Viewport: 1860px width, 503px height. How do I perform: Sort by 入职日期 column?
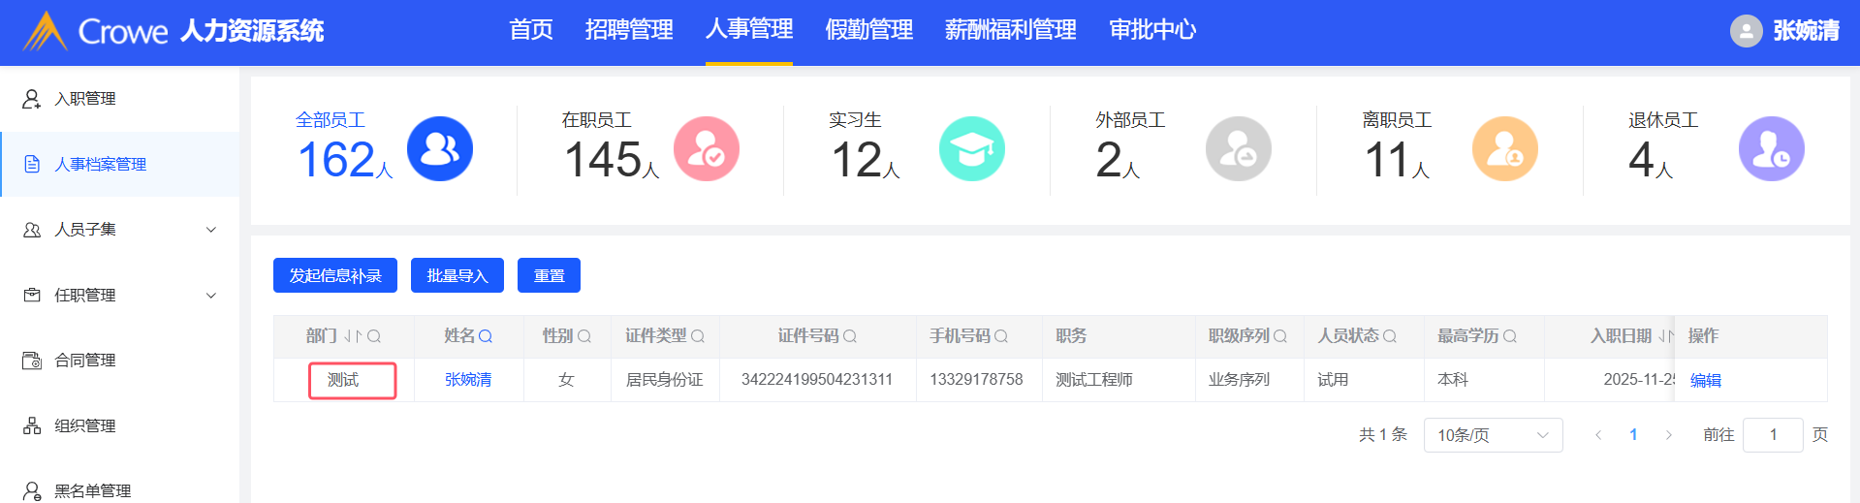[1665, 336]
